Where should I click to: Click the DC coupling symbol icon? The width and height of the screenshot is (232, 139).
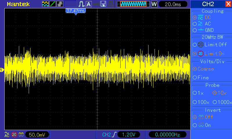(x=200, y=17)
